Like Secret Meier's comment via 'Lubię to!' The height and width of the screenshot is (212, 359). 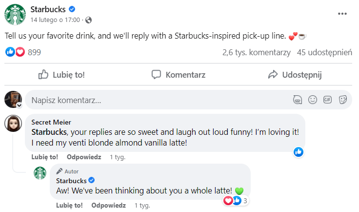pyautogui.click(x=44, y=157)
